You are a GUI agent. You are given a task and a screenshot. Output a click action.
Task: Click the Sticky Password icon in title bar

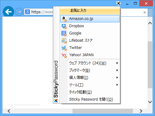coord(118,3)
